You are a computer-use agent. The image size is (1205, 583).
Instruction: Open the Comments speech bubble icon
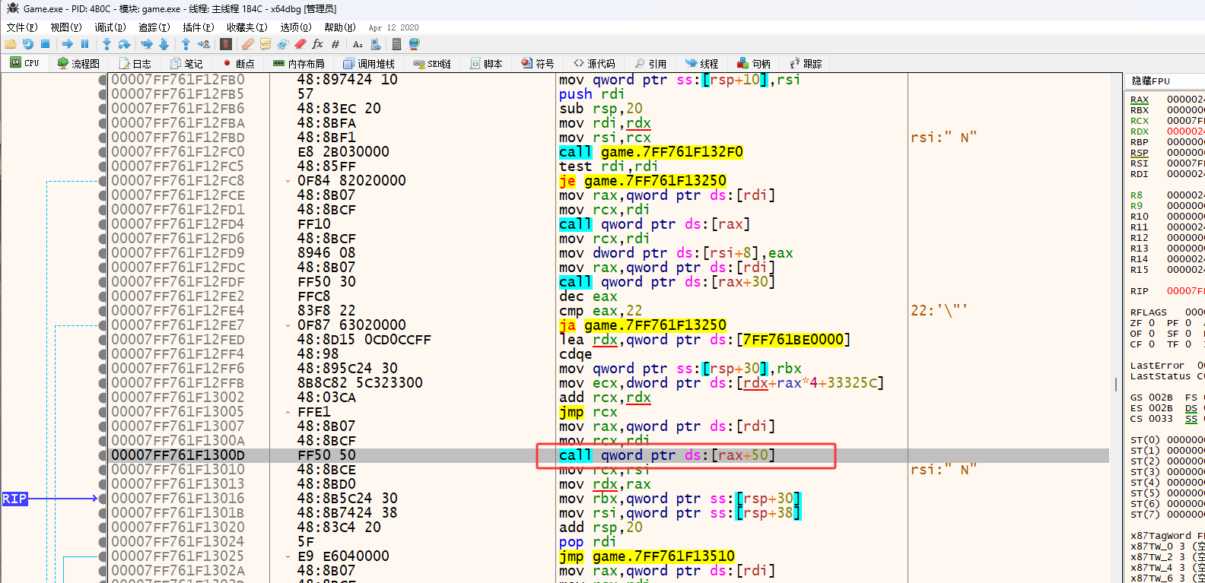[x=265, y=44]
